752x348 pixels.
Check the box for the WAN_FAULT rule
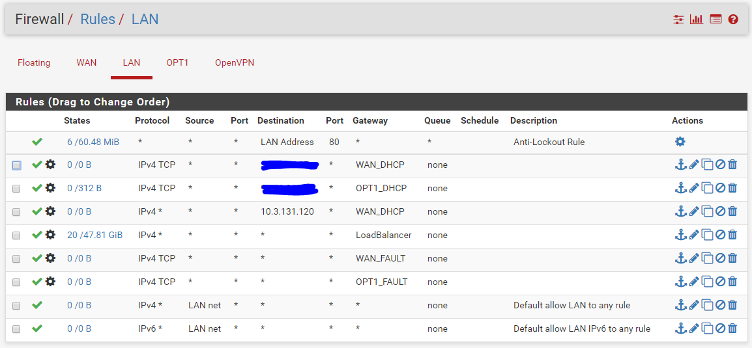[x=16, y=259]
